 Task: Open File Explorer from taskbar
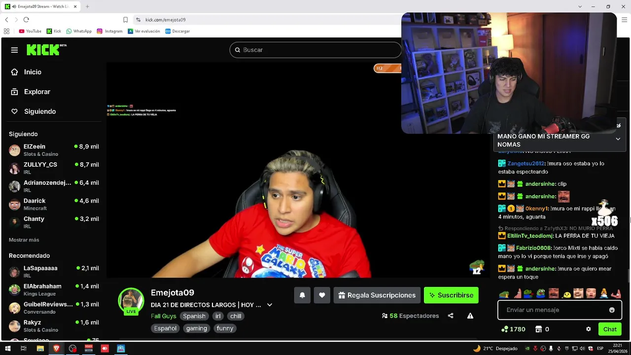coord(40,349)
